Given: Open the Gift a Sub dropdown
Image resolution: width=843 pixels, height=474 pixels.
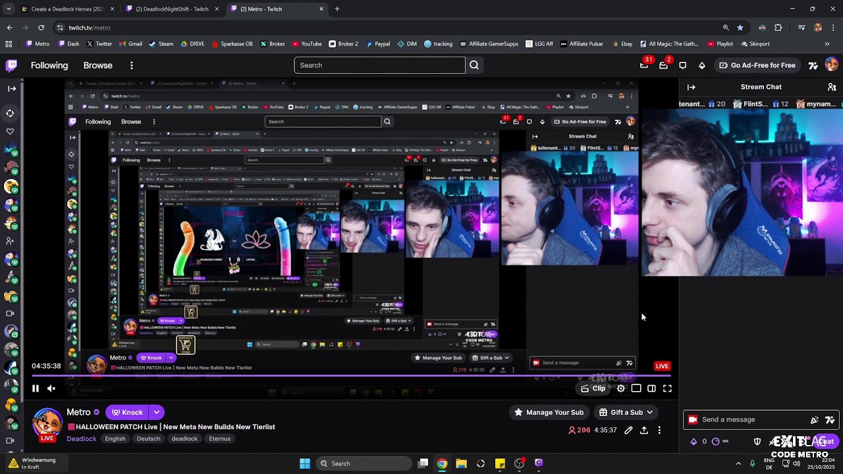Looking at the screenshot, I should click(626, 412).
